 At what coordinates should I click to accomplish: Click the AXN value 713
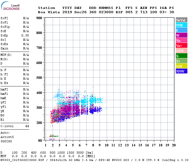(144, 12)
